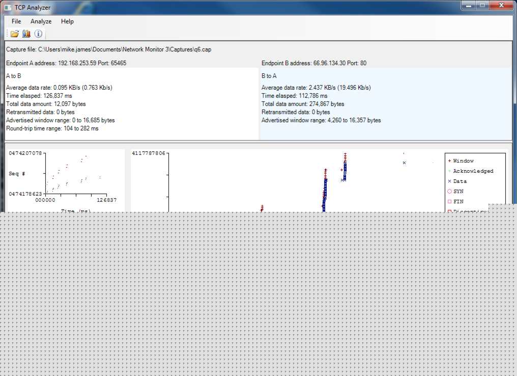
Task: Minimize the TCP Analyzer window
Action: click(x=468, y=5)
